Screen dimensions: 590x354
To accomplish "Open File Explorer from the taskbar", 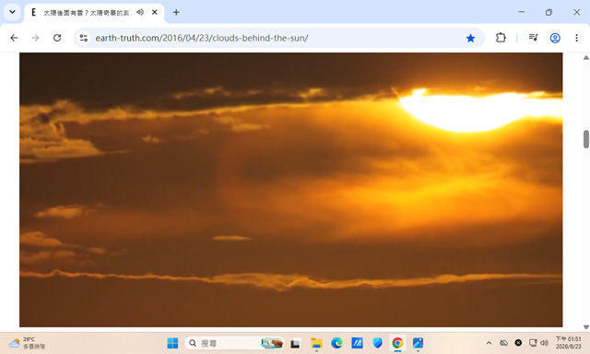I will pyautogui.click(x=316, y=344).
